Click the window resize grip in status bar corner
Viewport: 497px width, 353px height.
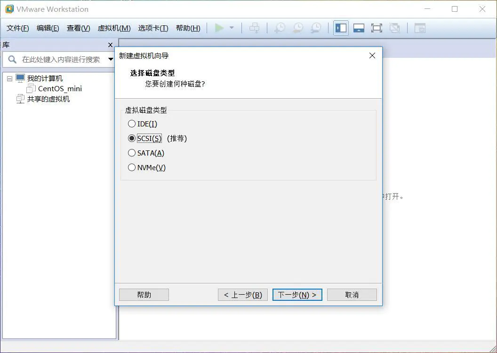click(493, 349)
